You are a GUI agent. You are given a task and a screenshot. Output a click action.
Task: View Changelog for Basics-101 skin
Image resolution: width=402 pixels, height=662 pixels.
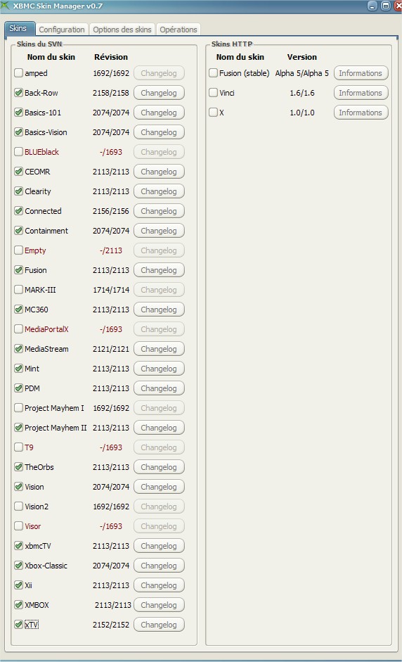tap(159, 113)
